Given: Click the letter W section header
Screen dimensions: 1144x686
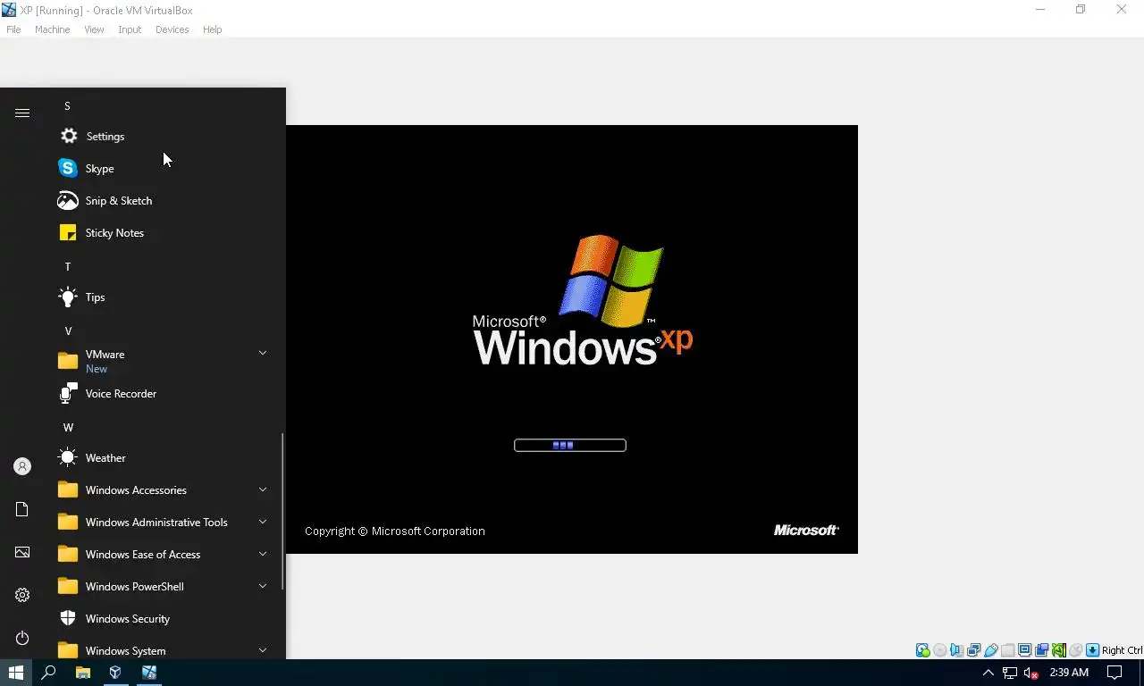Looking at the screenshot, I should coord(68,427).
